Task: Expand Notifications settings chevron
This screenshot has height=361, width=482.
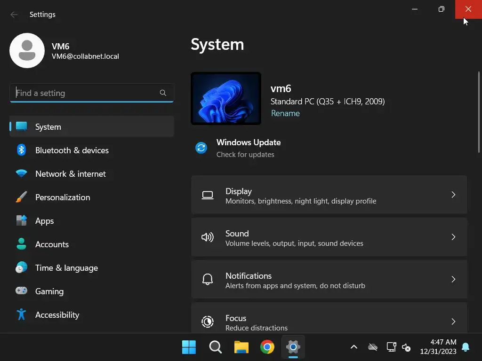Action: click(x=453, y=279)
